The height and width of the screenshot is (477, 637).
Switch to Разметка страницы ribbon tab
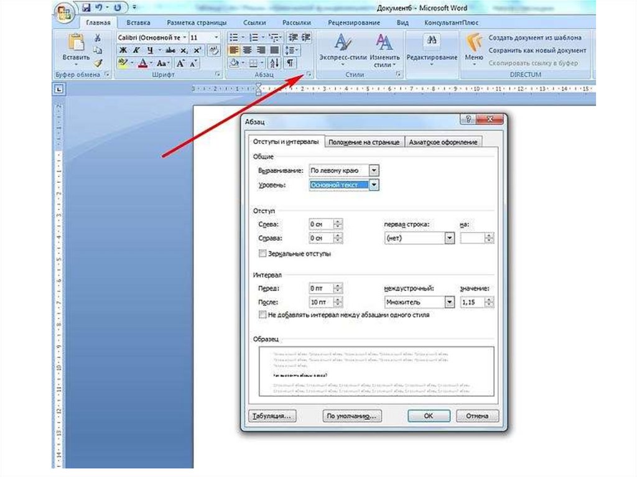coord(197,23)
